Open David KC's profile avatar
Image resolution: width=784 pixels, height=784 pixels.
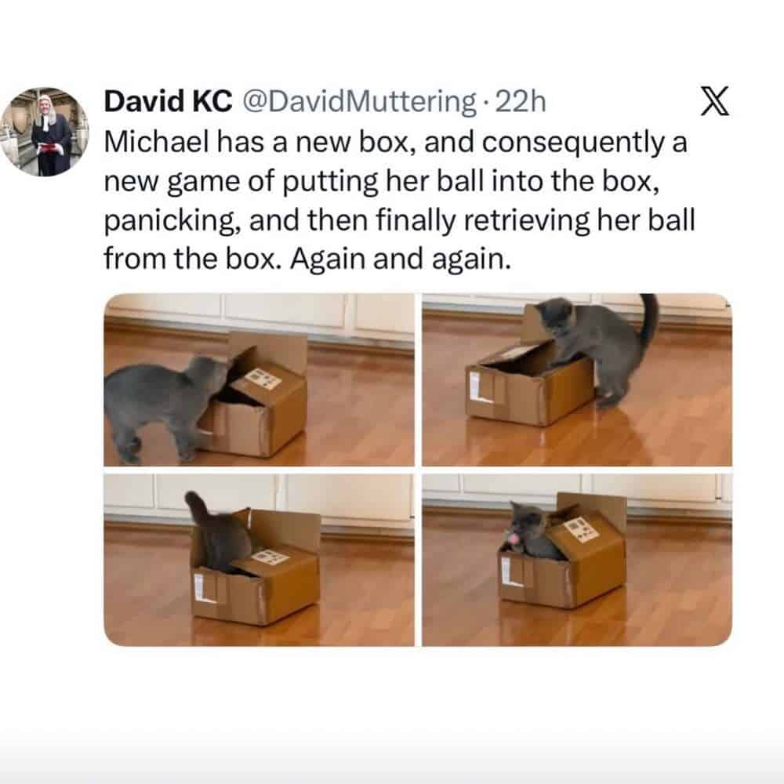pyautogui.click(x=44, y=132)
